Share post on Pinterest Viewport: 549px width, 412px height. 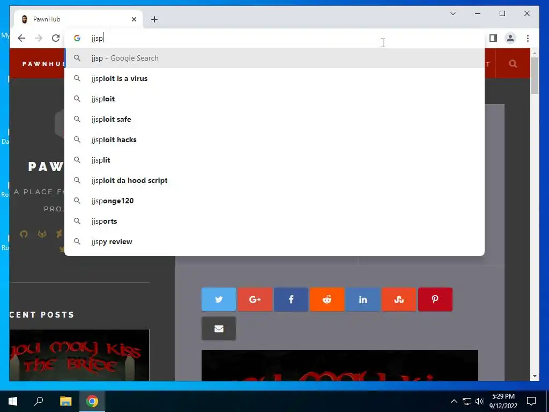coord(435,299)
